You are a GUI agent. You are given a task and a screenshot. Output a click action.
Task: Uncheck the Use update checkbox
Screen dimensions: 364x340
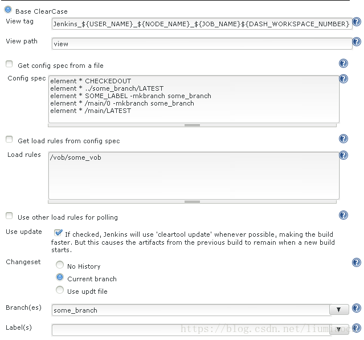pos(58,233)
